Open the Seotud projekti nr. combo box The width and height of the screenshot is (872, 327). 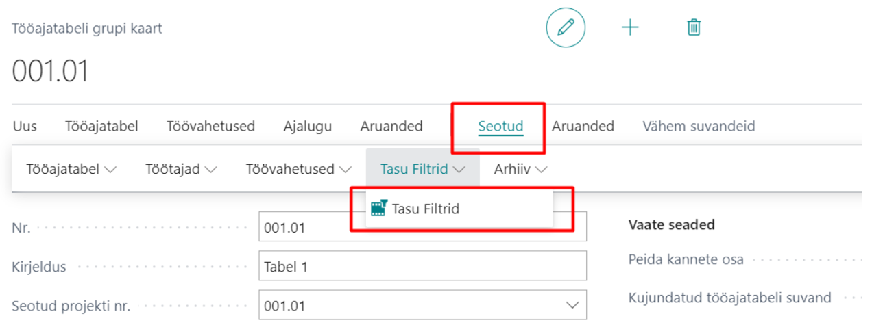[423, 306]
